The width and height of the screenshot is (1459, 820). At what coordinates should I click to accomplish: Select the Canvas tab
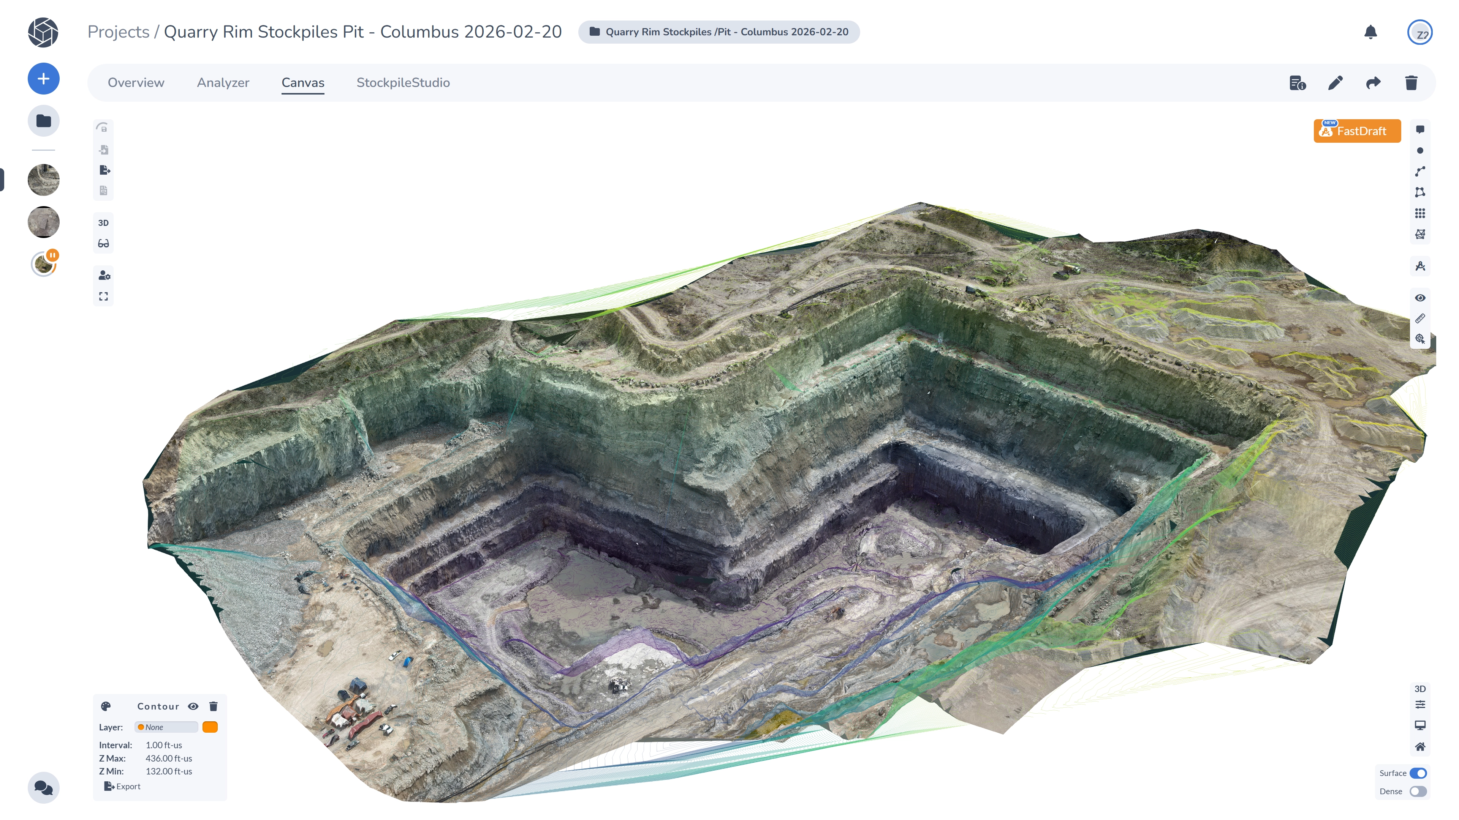point(303,83)
